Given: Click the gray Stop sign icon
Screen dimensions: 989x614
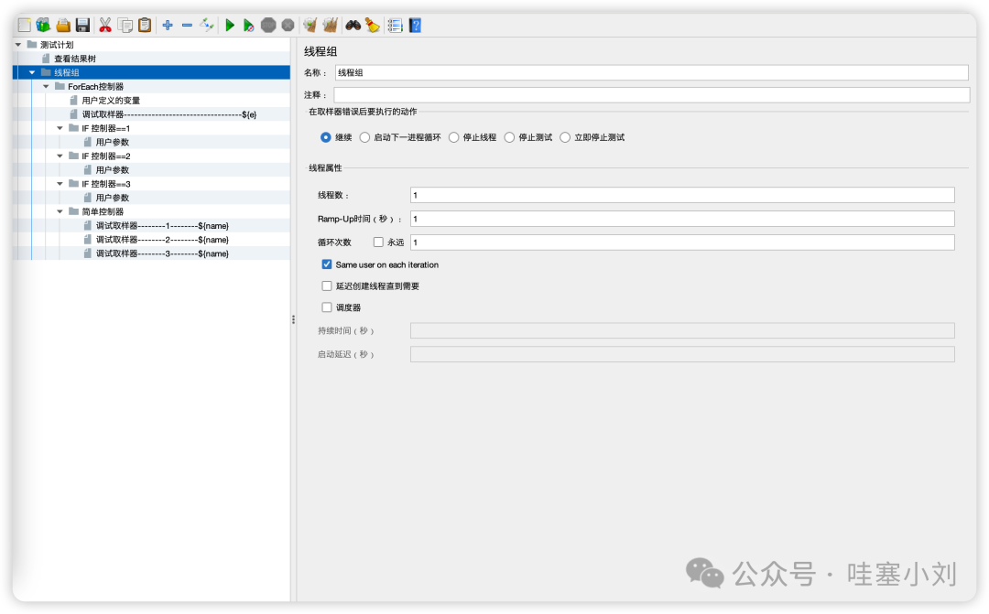Looking at the screenshot, I should click(x=268, y=26).
